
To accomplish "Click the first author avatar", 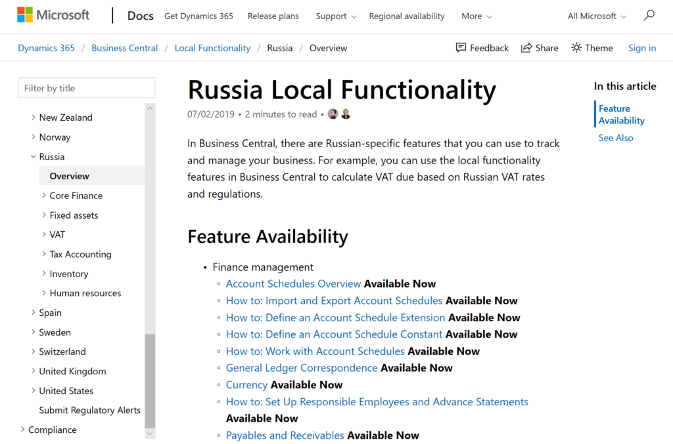I will [x=333, y=113].
